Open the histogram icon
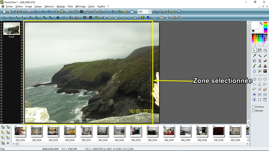 pyautogui.click(x=58, y=18)
